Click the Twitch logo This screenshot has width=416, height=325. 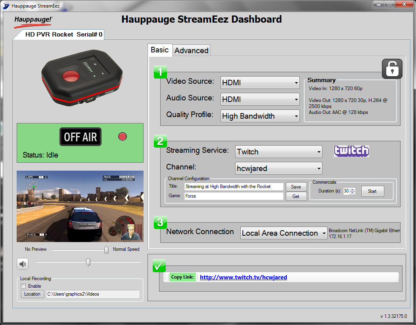(x=351, y=151)
